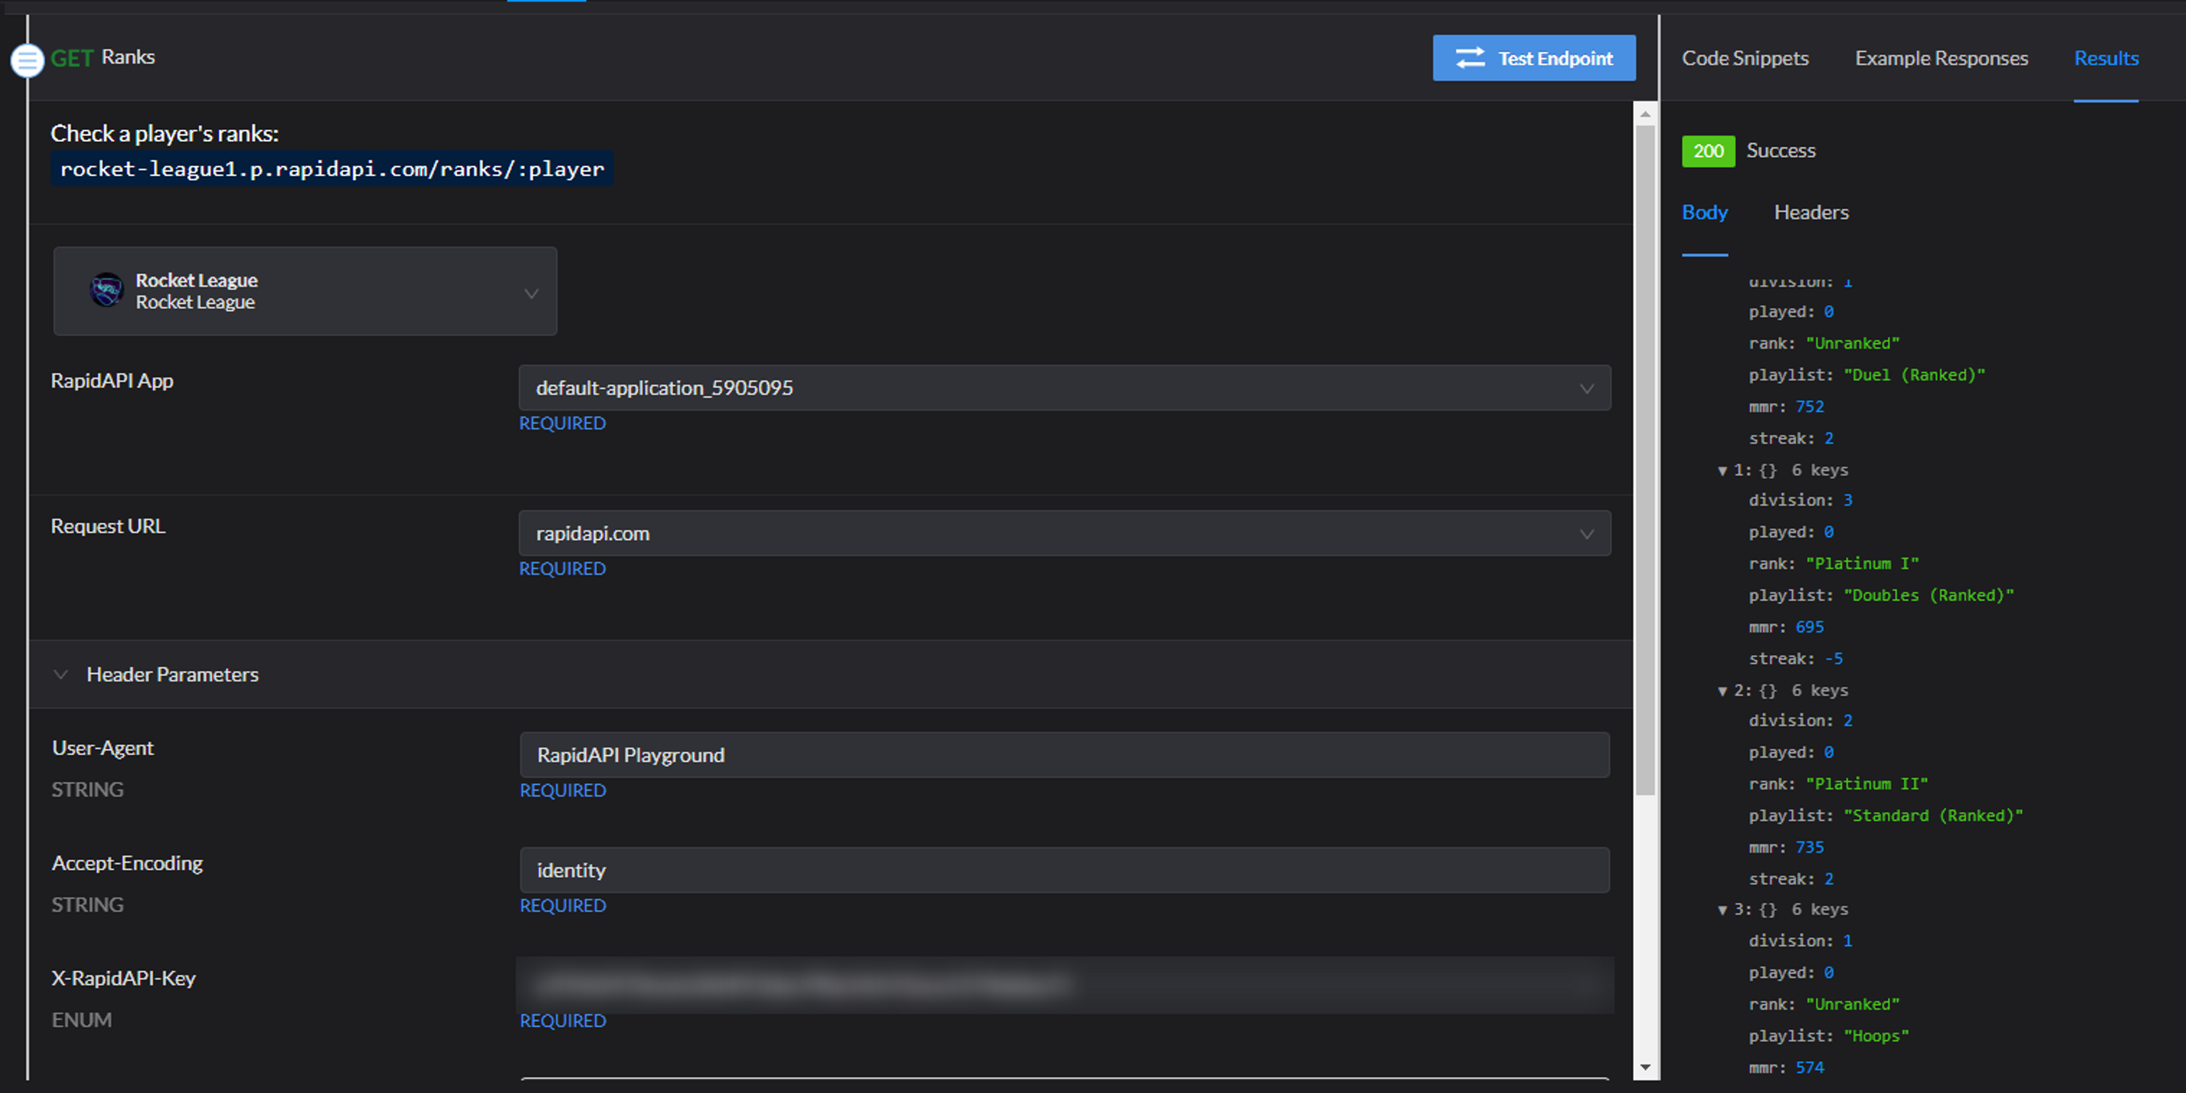Open the Rocket League API selector dropdown

click(531, 294)
